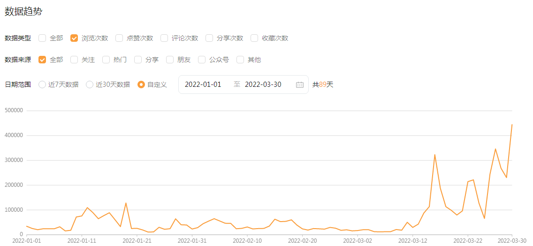Switch to 近30天数据 date range
Screen dimensions: 533x246
pyautogui.click(x=90, y=85)
